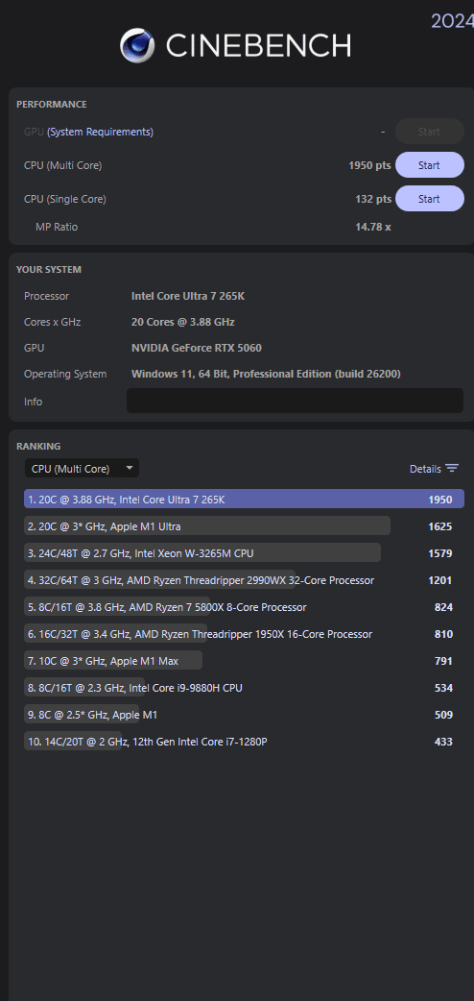This screenshot has width=474, height=1001.
Task: Click the Info text field
Action: [x=295, y=401]
